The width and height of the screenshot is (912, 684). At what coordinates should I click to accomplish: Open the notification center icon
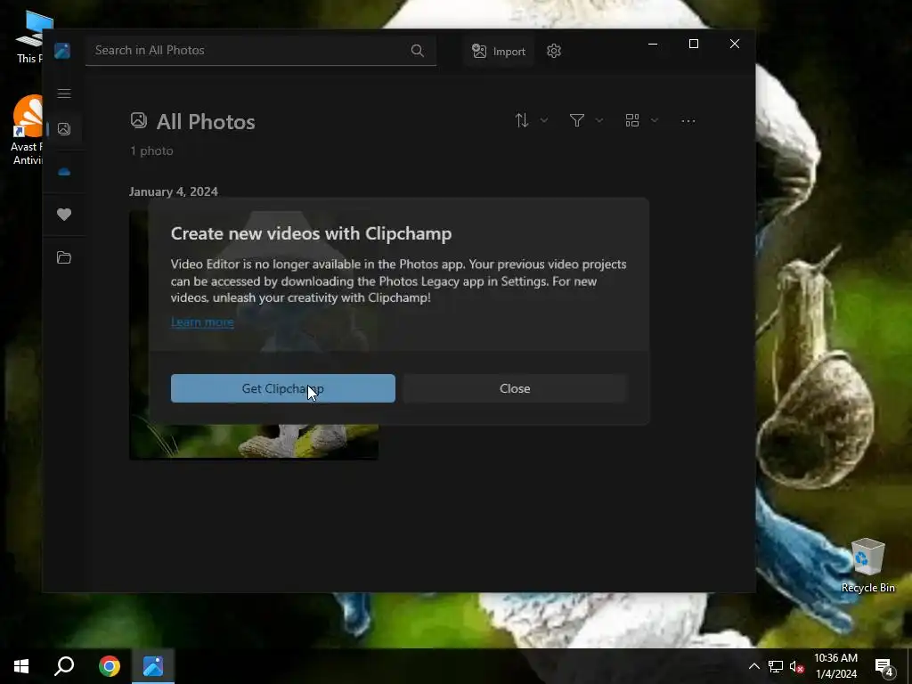coord(884,667)
